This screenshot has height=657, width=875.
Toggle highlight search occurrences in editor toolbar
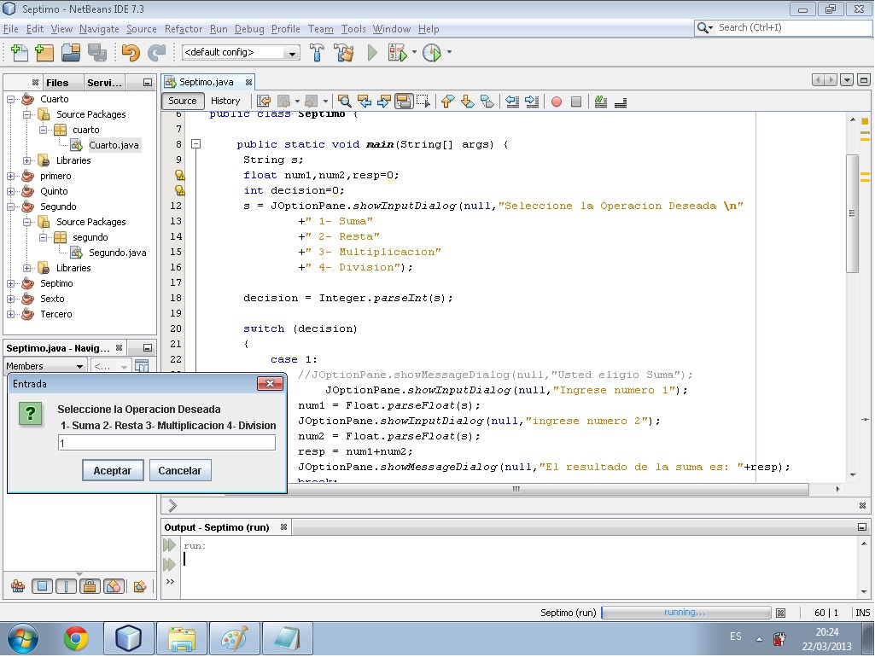(x=403, y=101)
